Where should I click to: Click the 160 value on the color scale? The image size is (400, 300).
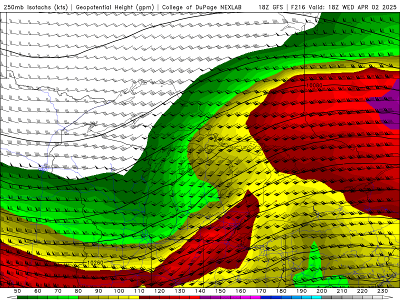(x=240, y=291)
